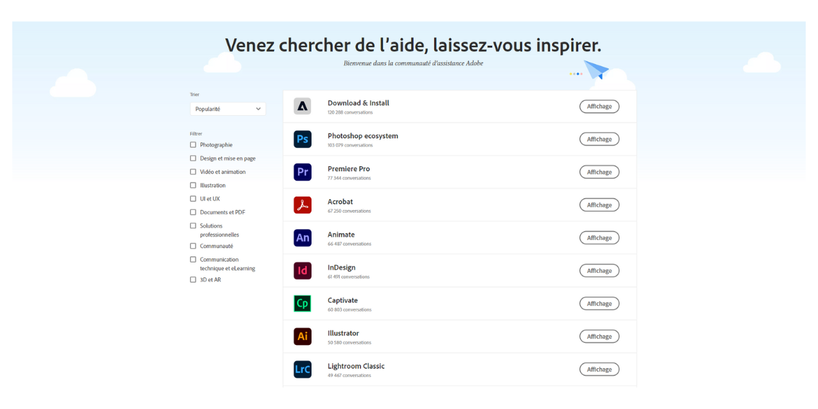Click the '49 467 conversations' text
Image resolution: width=818 pixels, height=409 pixels.
349,375
